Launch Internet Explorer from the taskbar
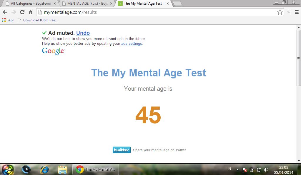 click(44, 169)
